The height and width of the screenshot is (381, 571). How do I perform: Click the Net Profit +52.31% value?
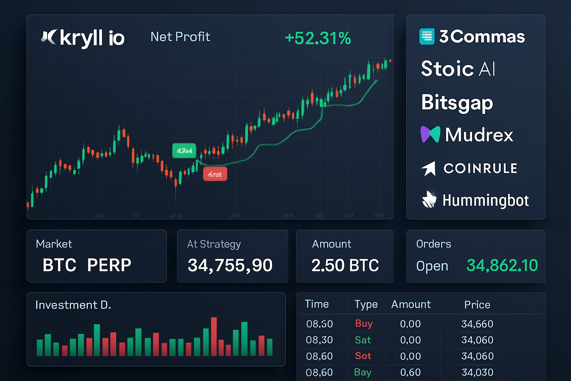click(x=317, y=38)
